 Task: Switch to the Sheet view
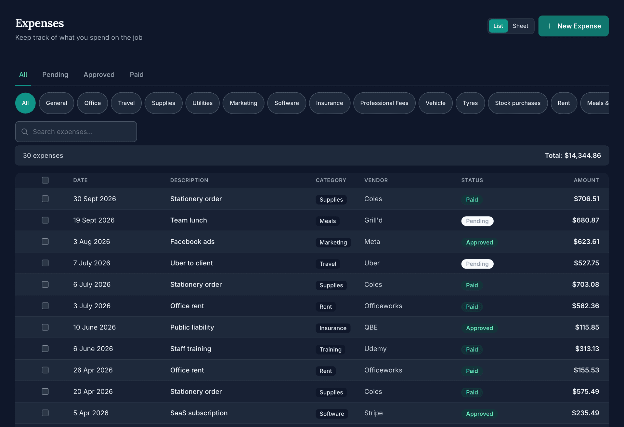click(520, 26)
